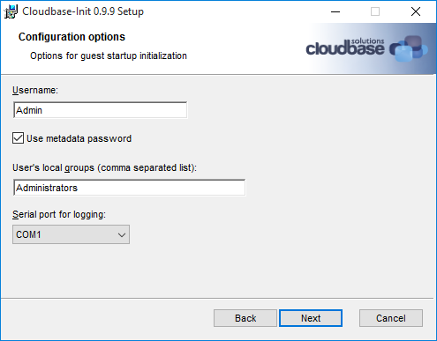
Task: Open the Serial port for logging dropdown
Action: pos(71,234)
